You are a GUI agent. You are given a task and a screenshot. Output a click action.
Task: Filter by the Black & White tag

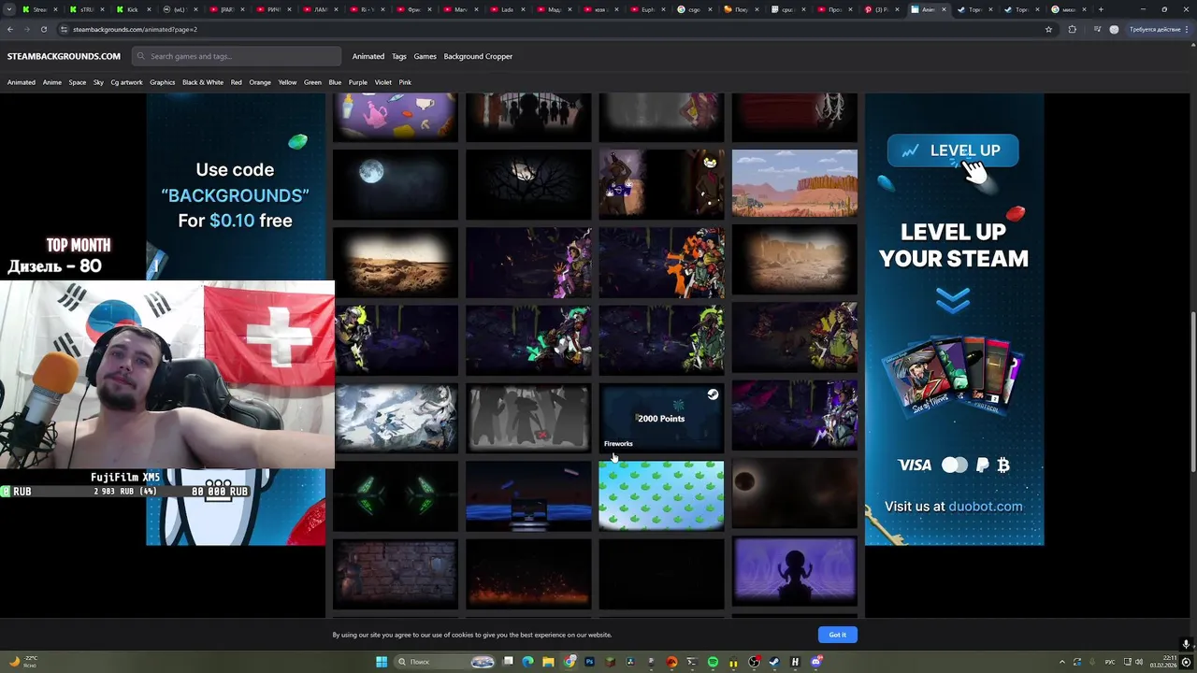(203, 82)
